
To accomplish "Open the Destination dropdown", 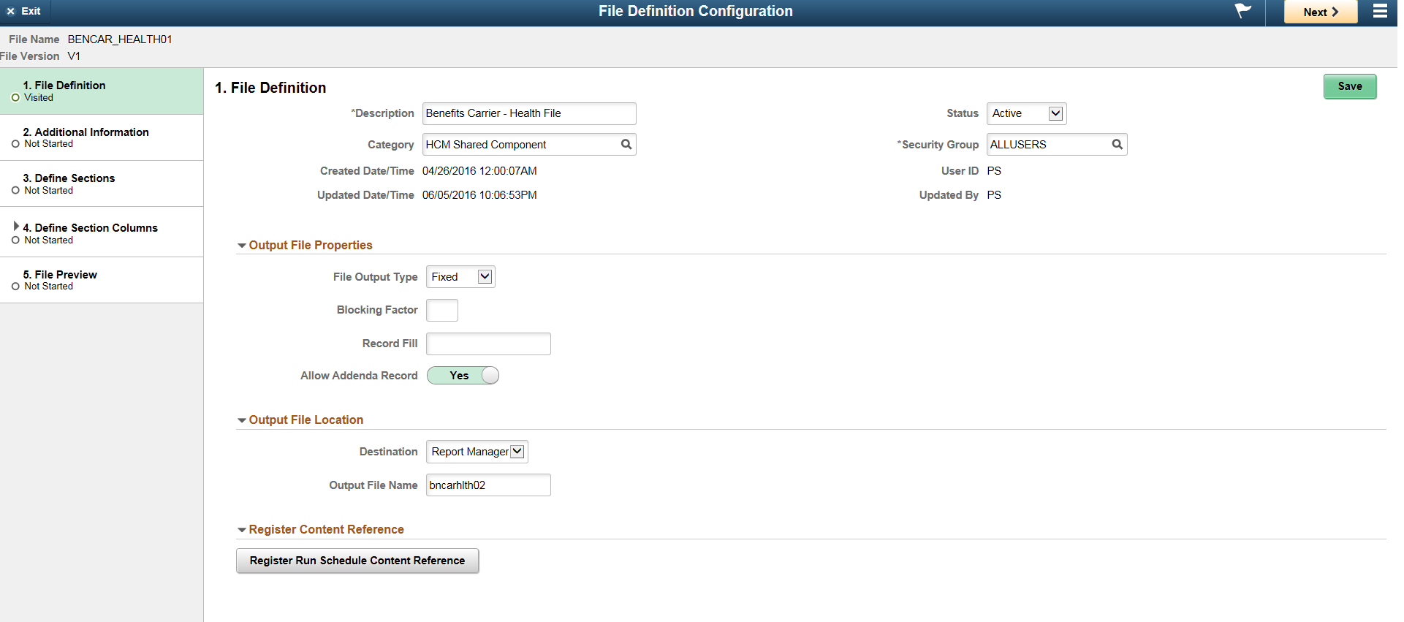I will tap(477, 452).
